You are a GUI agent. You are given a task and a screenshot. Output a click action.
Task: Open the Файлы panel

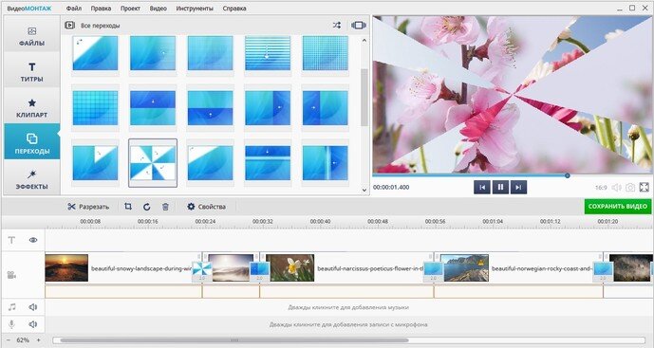click(31, 36)
